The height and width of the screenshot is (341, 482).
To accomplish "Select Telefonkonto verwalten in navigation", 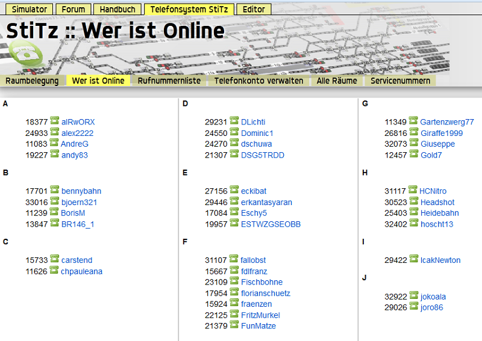I will [x=259, y=81].
